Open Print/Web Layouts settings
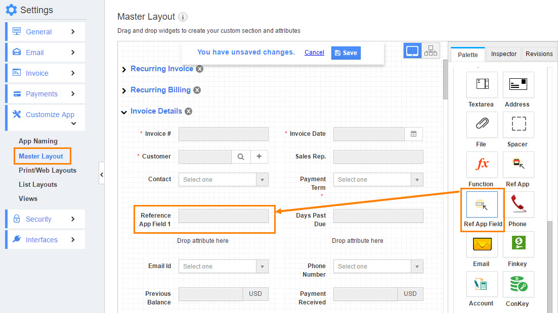The height and width of the screenshot is (313, 558). point(48,171)
